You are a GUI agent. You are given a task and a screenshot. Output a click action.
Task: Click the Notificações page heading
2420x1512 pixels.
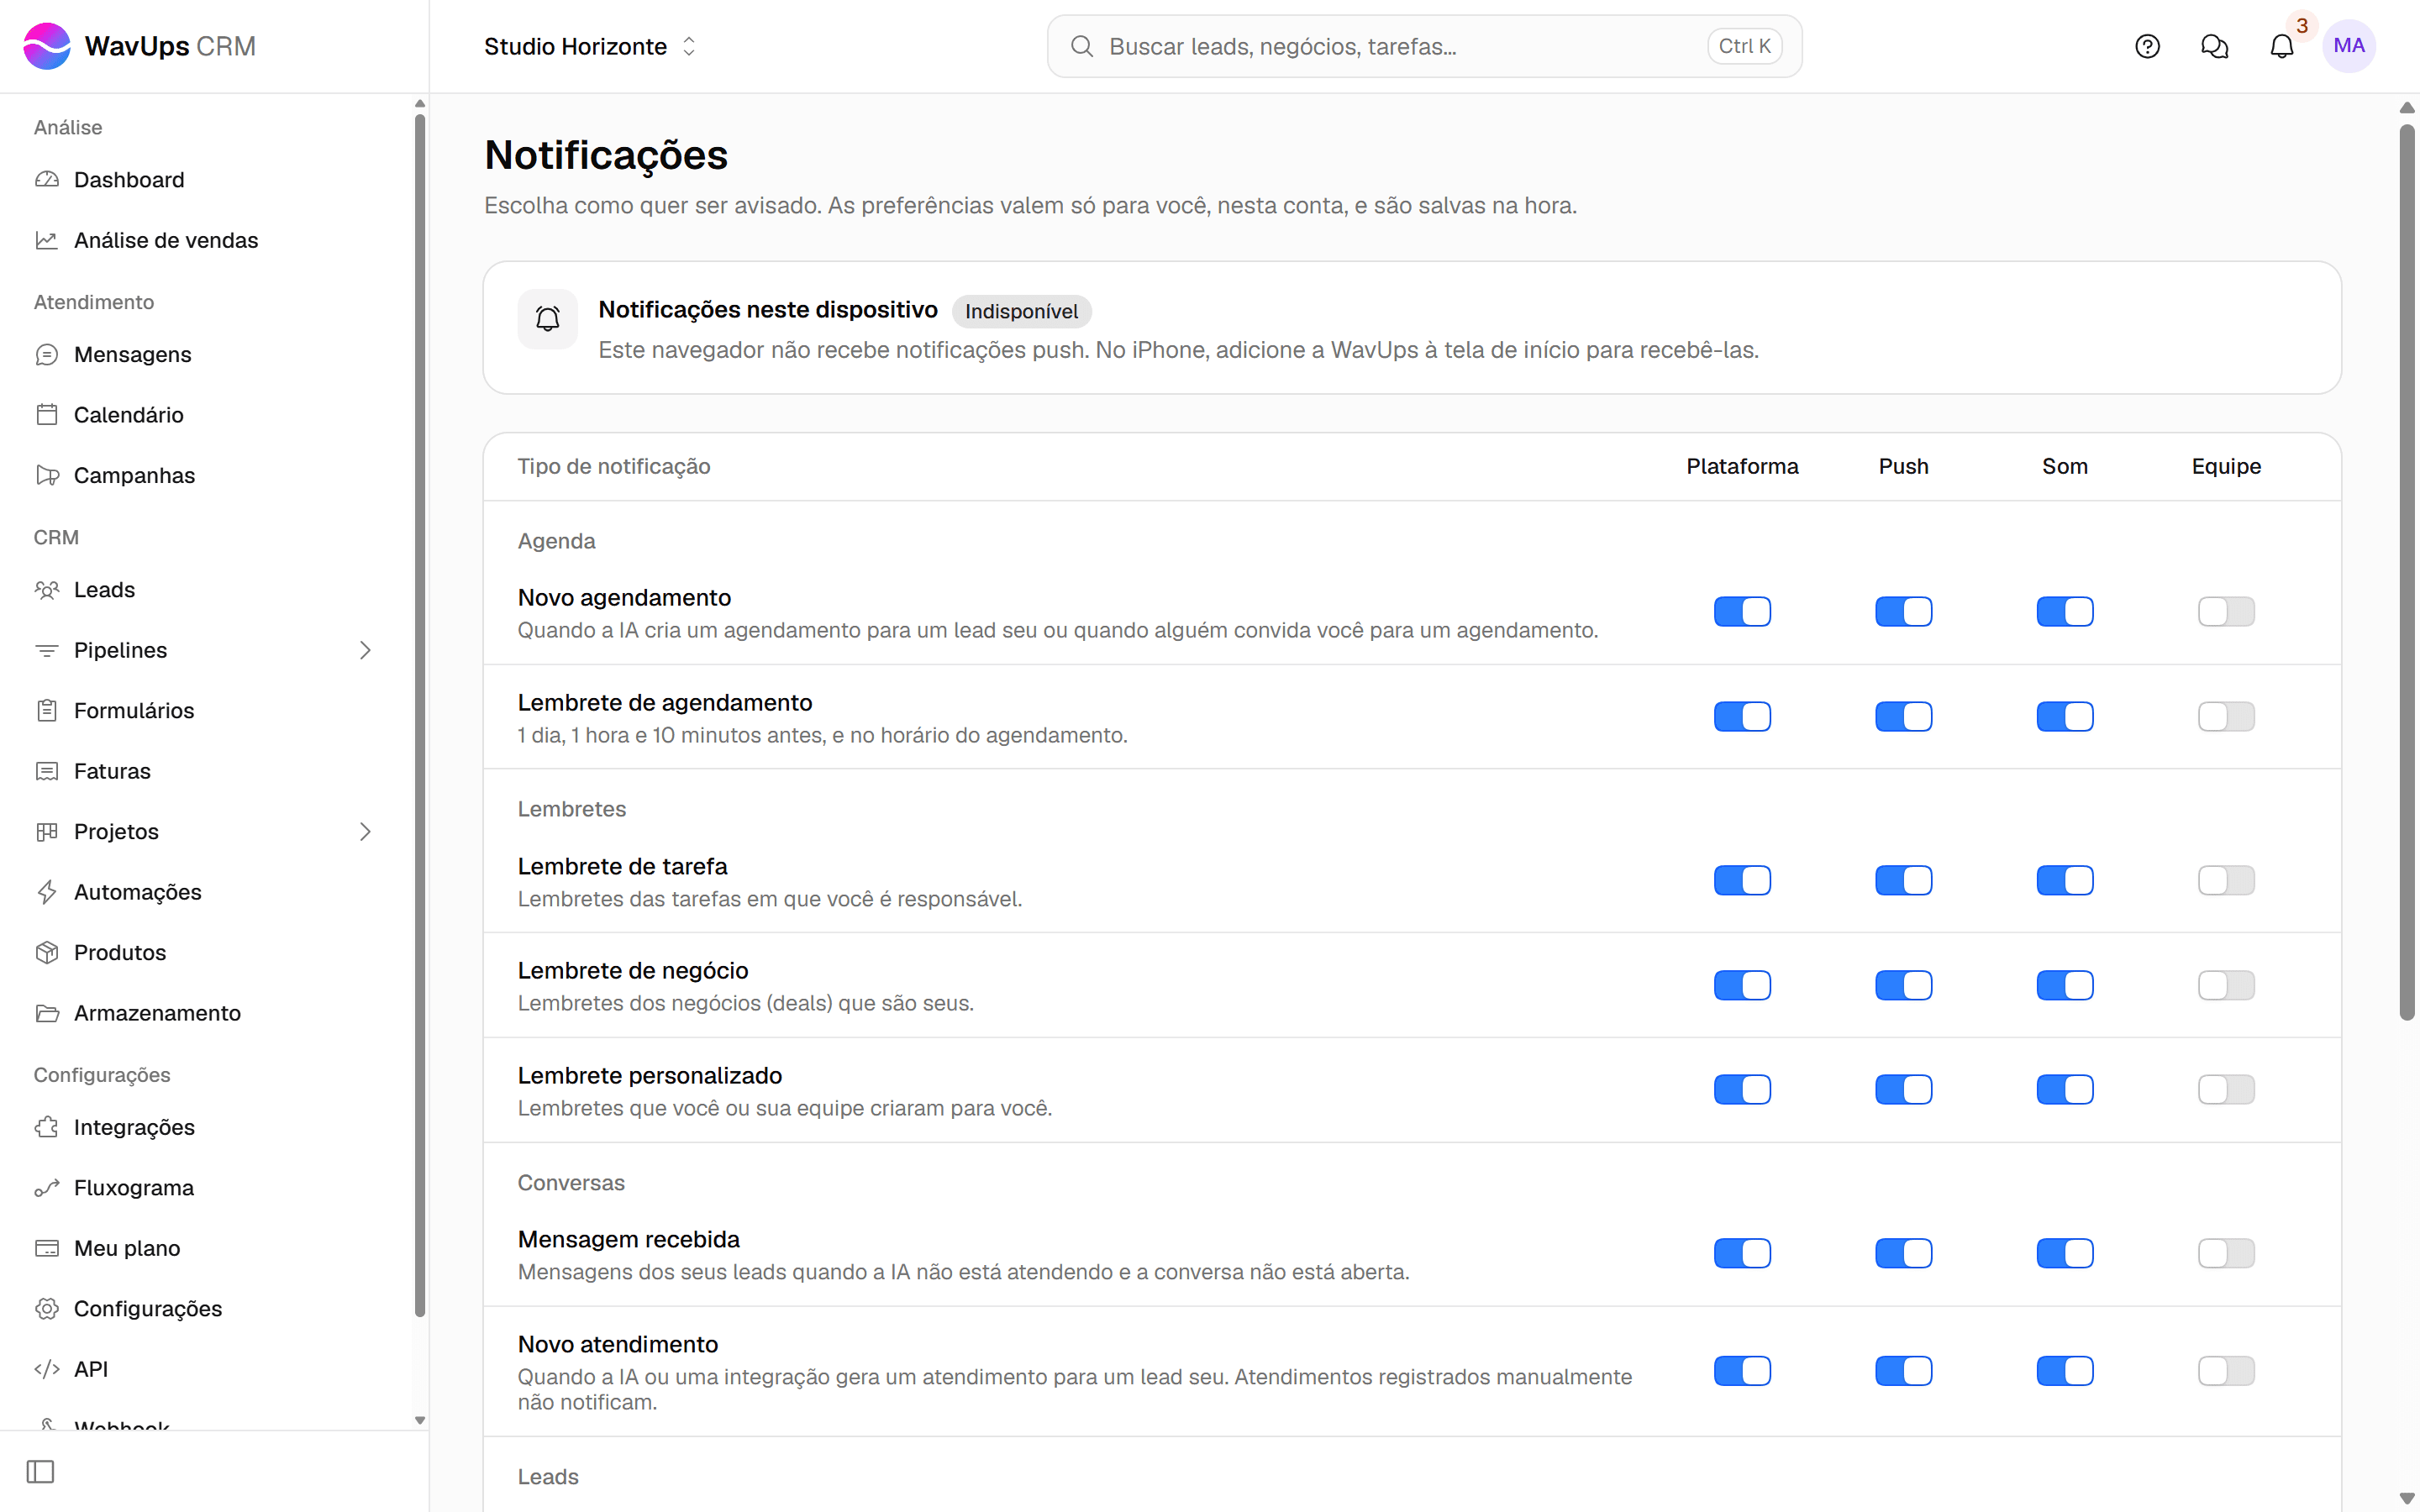pos(606,155)
